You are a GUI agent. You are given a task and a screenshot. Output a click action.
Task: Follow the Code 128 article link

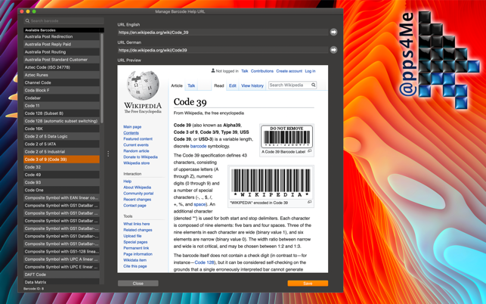point(204,262)
